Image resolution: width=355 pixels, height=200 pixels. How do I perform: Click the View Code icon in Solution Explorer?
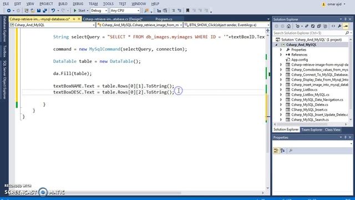[333, 26]
